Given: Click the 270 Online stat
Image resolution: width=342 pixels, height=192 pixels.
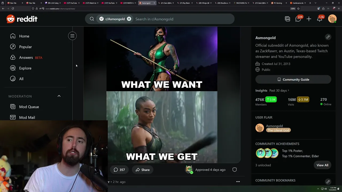Looking at the screenshot, I should point(325,101).
